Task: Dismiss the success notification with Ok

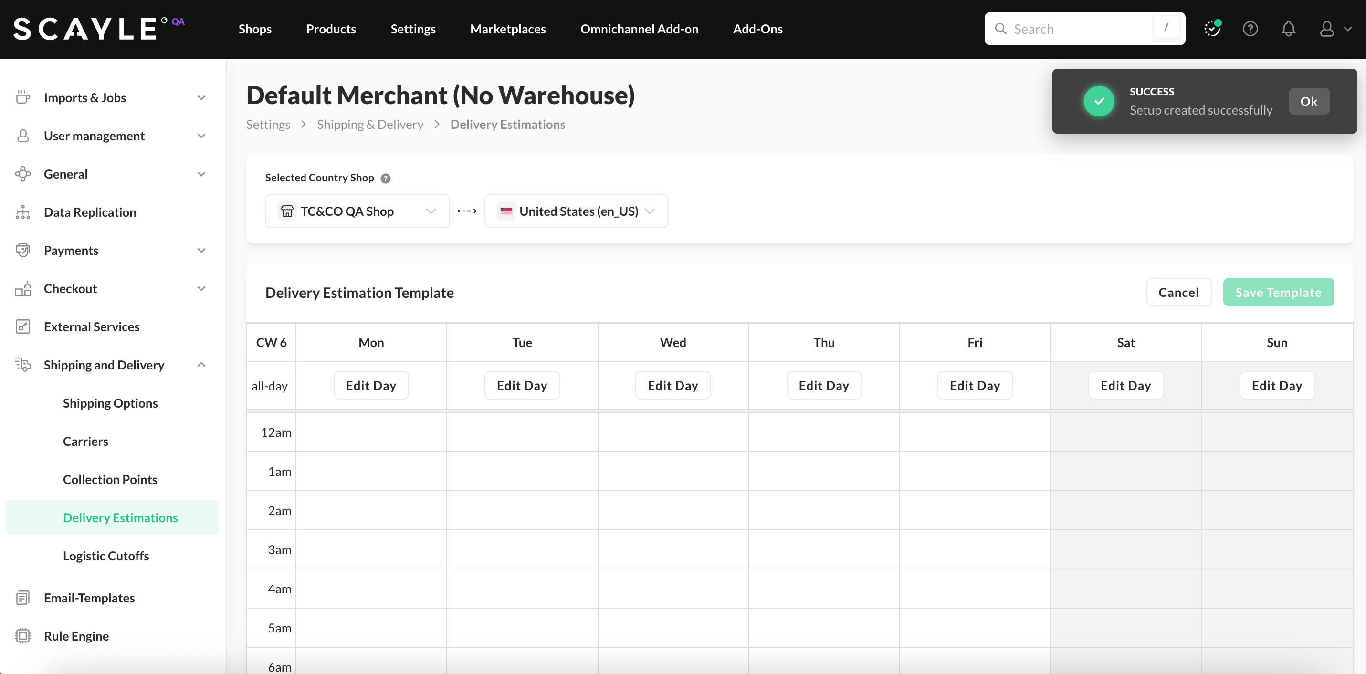Action: tap(1308, 101)
